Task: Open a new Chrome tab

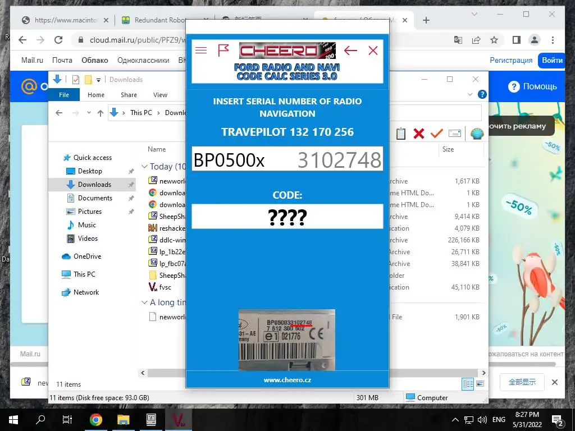Action: point(426,20)
